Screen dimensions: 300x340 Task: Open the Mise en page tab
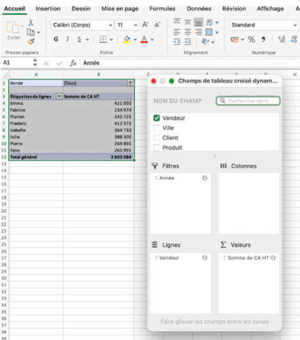(120, 9)
